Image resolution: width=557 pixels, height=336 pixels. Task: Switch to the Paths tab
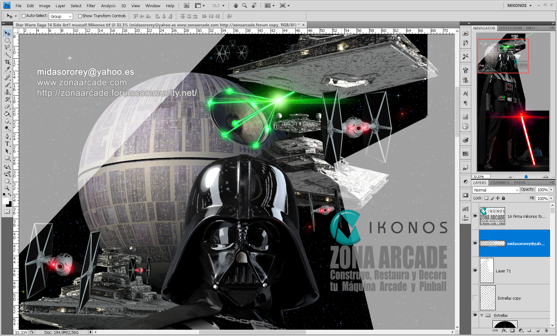(x=520, y=183)
